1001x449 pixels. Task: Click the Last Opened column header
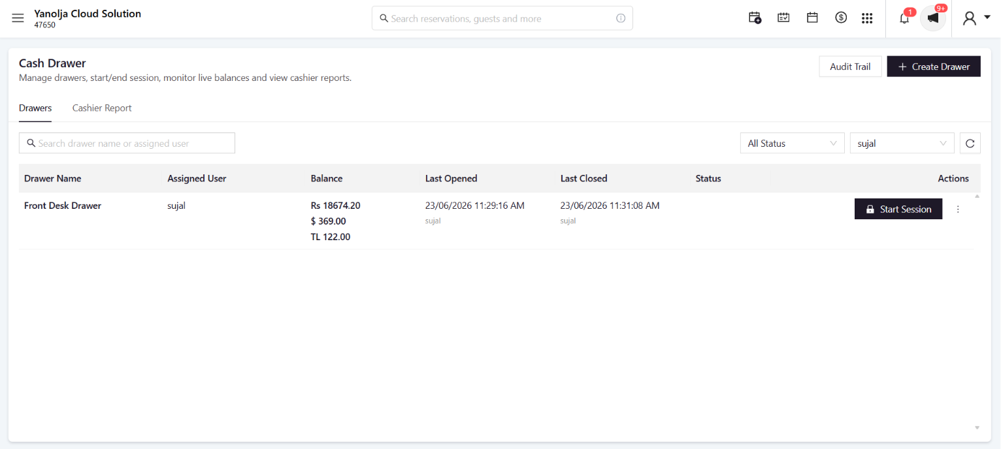(x=451, y=178)
